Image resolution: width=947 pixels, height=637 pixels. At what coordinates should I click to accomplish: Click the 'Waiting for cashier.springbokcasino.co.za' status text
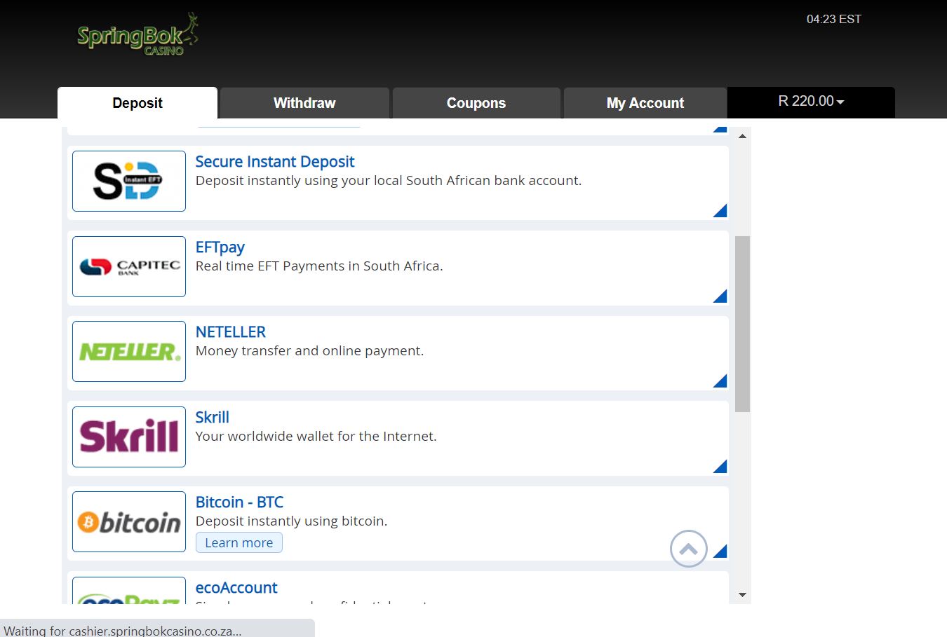123,631
